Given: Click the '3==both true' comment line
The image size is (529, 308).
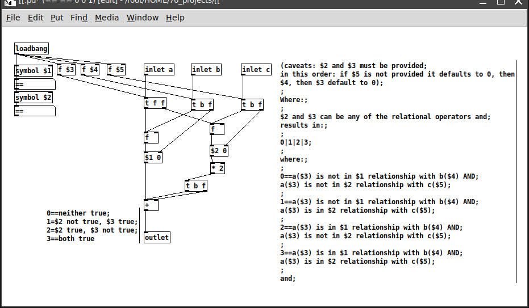Looking at the screenshot, I should [70, 239].
